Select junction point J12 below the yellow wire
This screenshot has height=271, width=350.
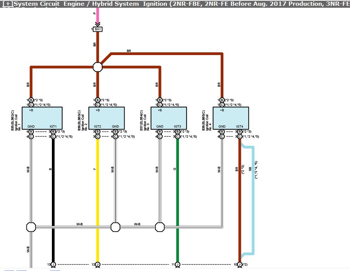98,264
